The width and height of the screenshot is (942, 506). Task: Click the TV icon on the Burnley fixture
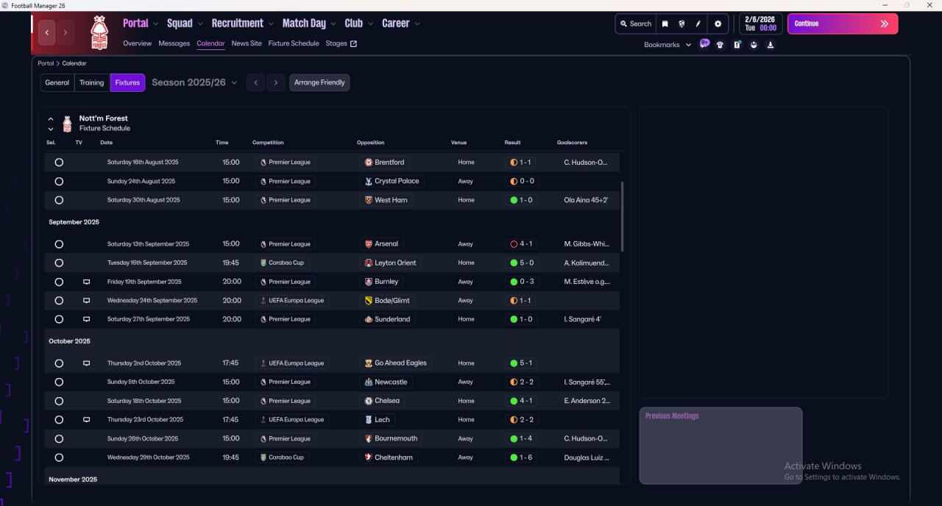pos(86,282)
